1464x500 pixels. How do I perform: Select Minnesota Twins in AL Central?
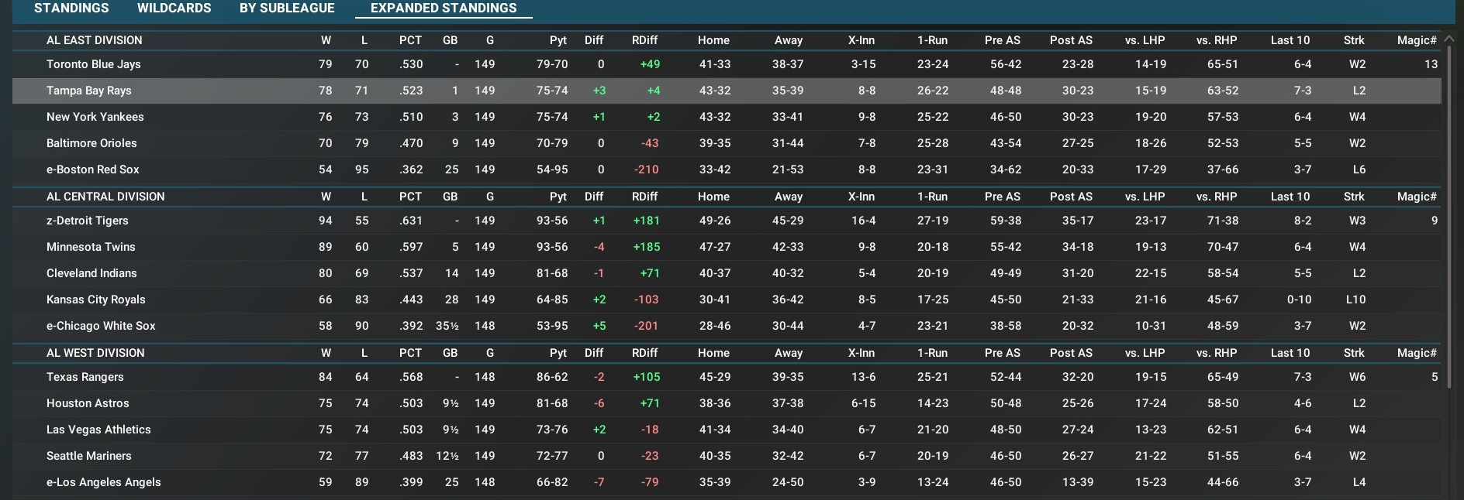click(91, 247)
